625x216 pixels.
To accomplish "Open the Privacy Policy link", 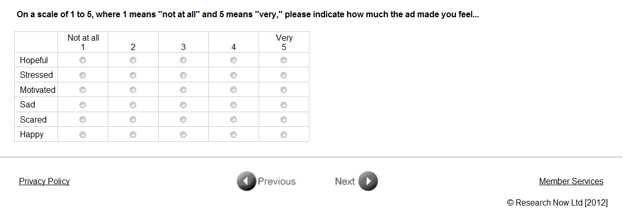I will 44,181.
